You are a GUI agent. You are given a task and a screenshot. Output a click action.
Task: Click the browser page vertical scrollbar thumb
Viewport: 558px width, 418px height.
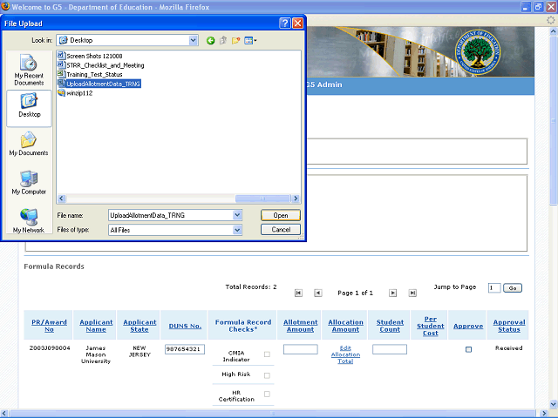[x=554, y=120]
